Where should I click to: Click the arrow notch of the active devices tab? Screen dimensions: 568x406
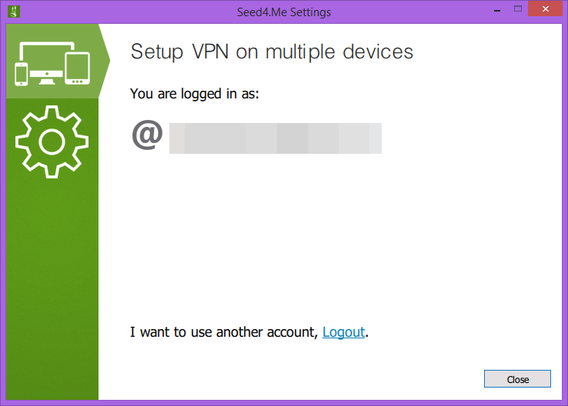(105, 61)
